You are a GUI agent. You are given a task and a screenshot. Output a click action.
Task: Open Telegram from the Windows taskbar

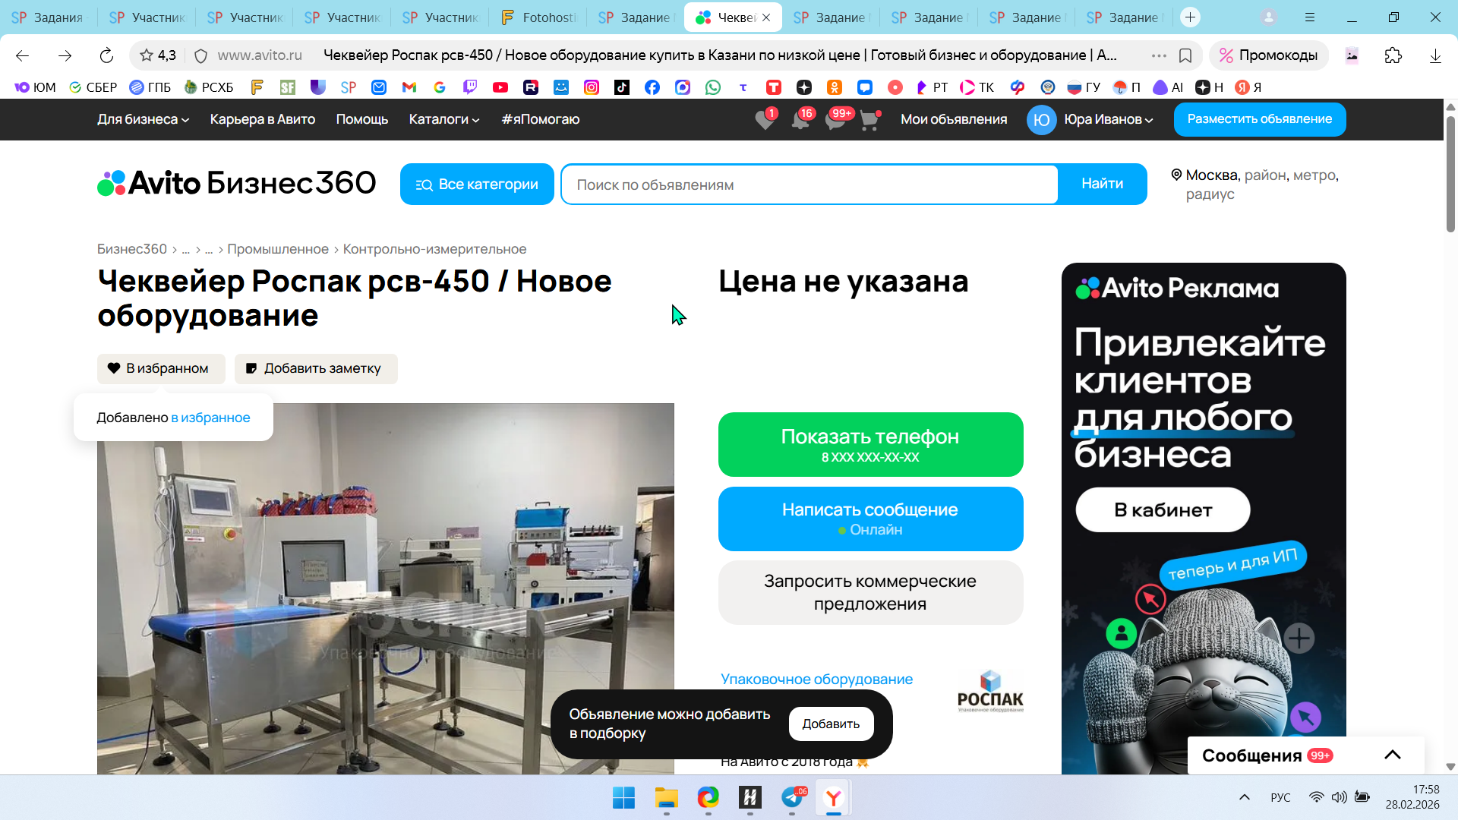[x=792, y=797]
